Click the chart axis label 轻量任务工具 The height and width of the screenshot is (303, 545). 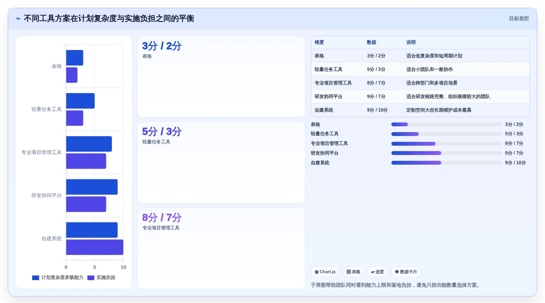(46, 109)
